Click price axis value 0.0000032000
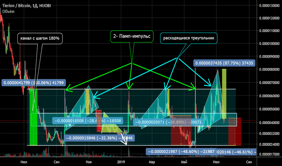This screenshot has height=166, width=282. [269, 133]
